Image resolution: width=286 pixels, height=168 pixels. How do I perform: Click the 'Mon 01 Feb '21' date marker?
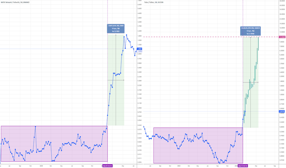tap(107, 166)
